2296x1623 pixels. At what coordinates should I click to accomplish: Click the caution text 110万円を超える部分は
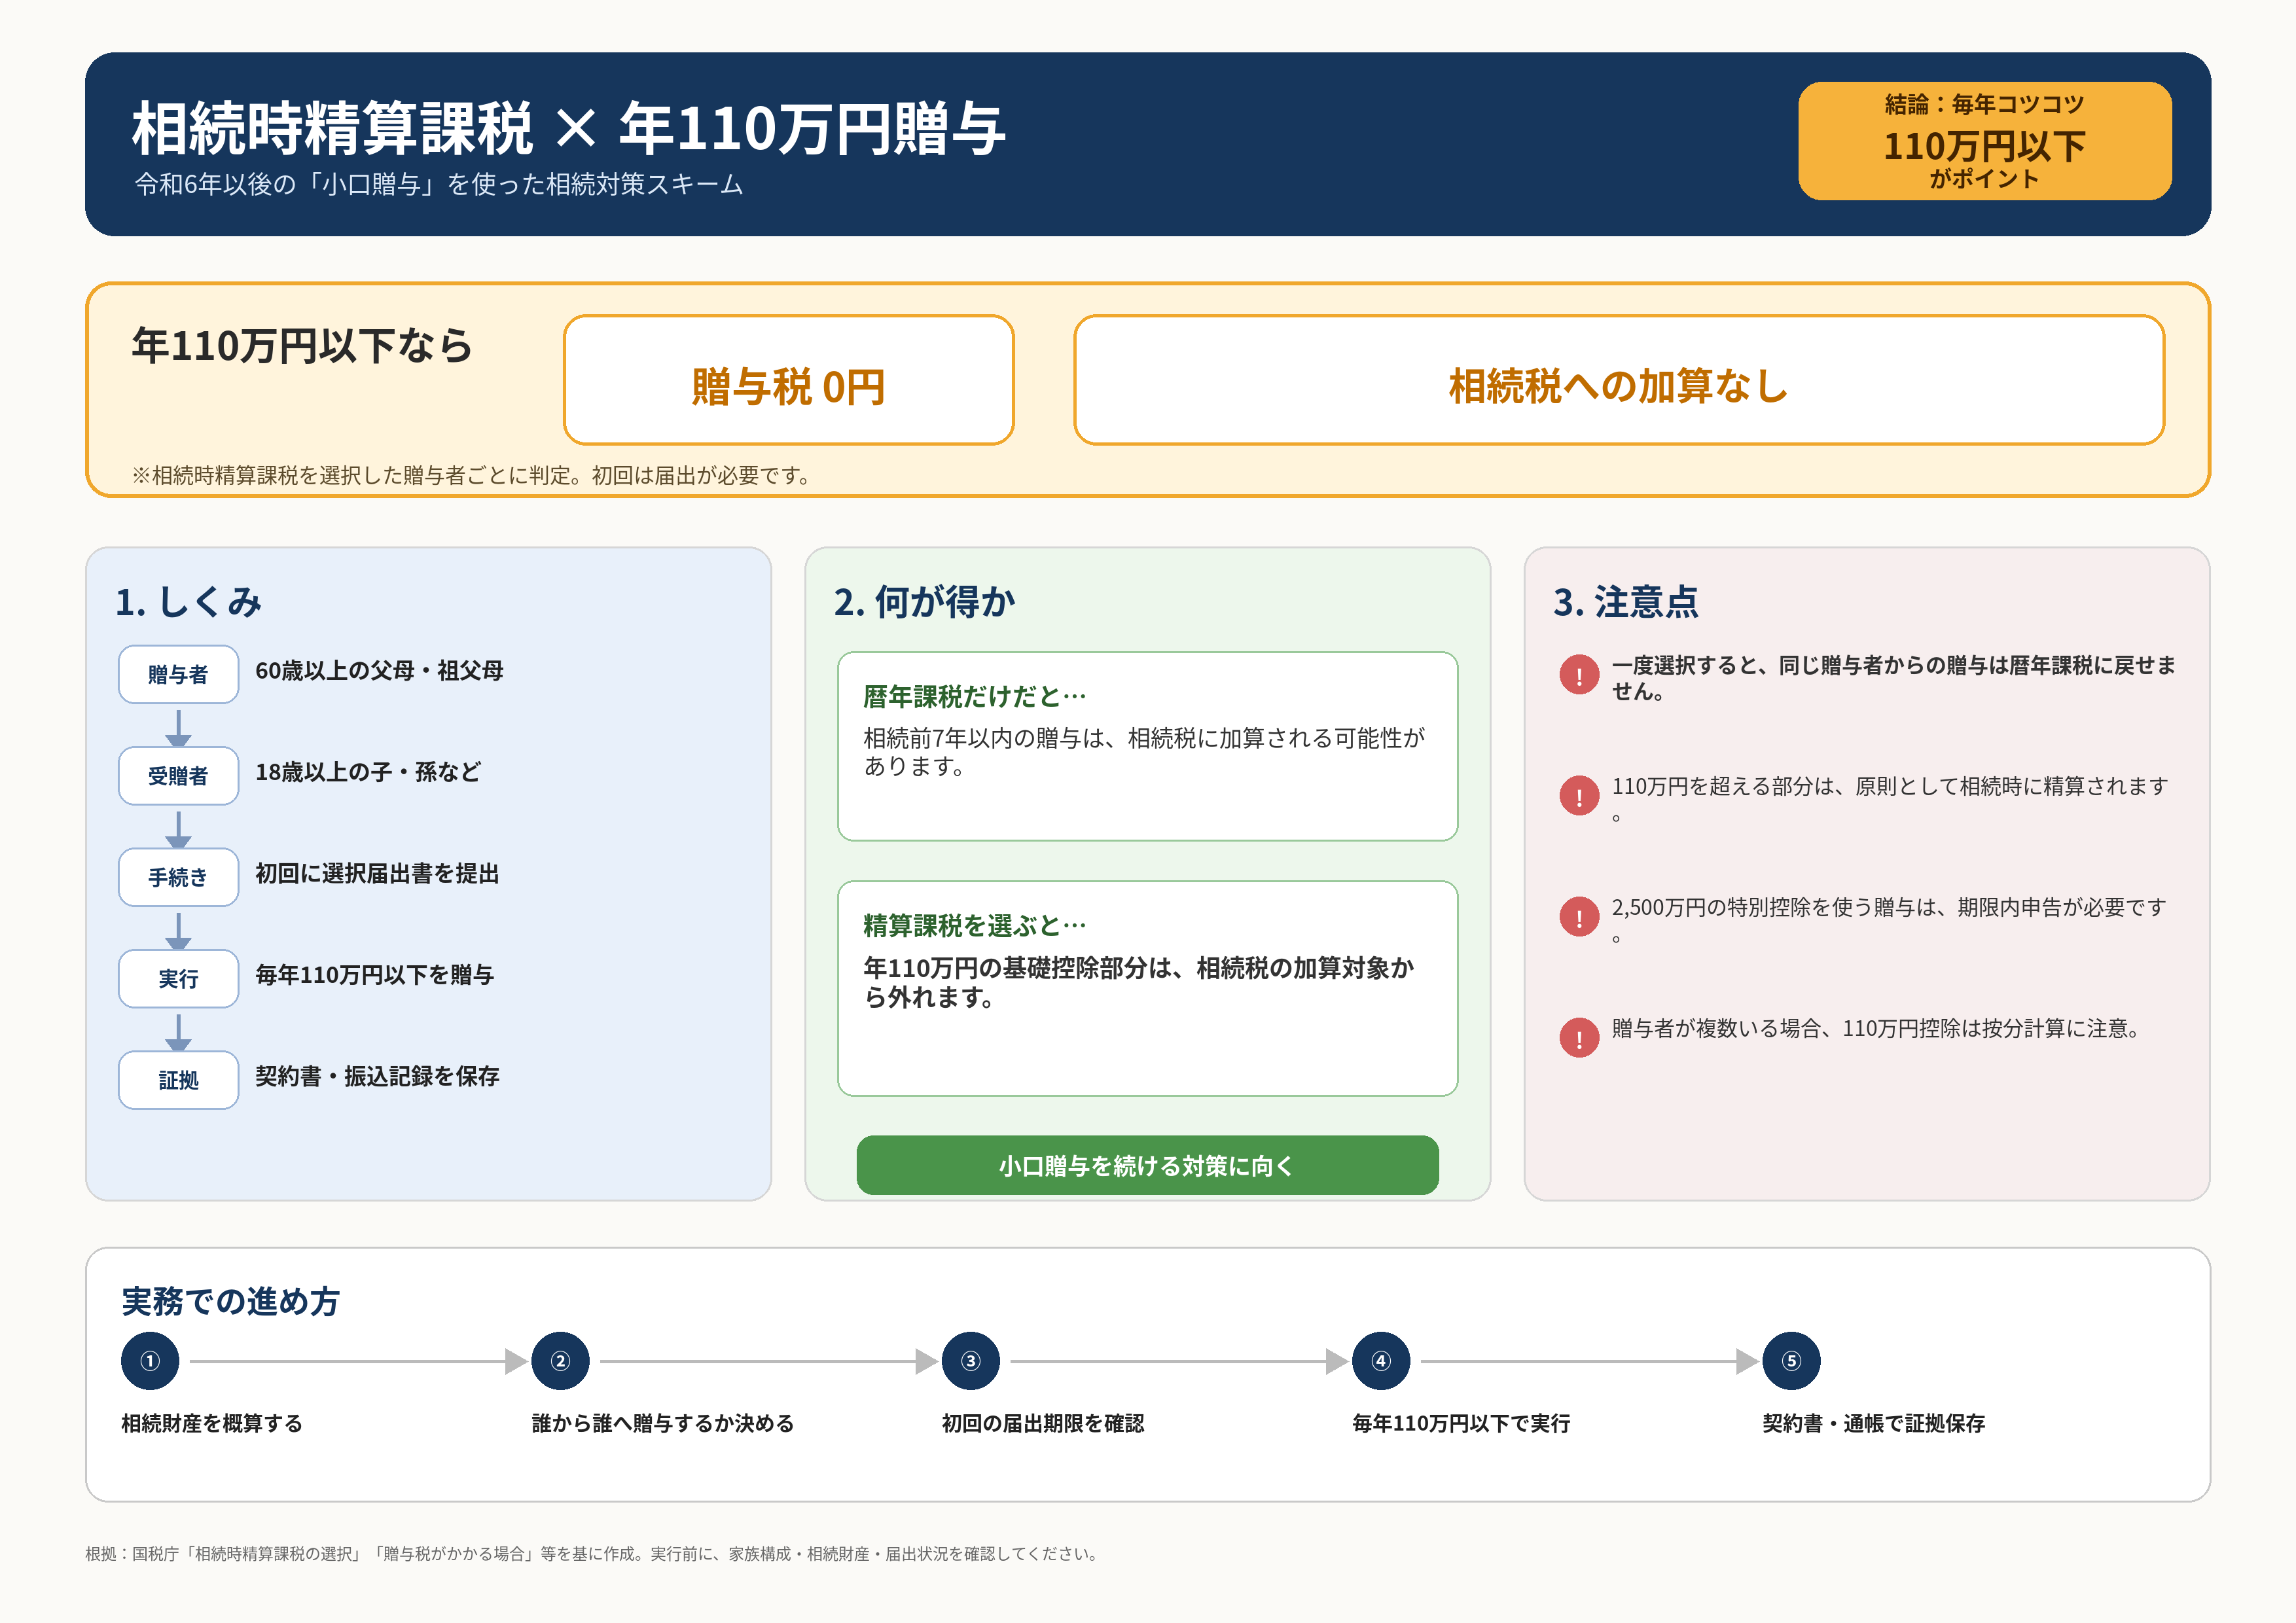tap(1890, 799)
